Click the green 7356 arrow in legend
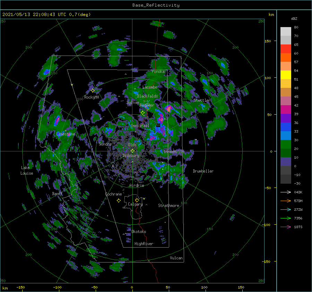 tap(286, 218)
